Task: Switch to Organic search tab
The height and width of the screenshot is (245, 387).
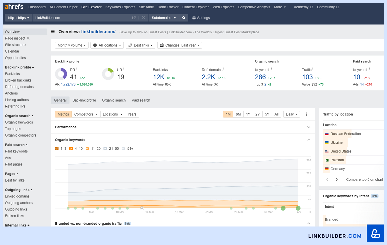Action: coord(114,100)
